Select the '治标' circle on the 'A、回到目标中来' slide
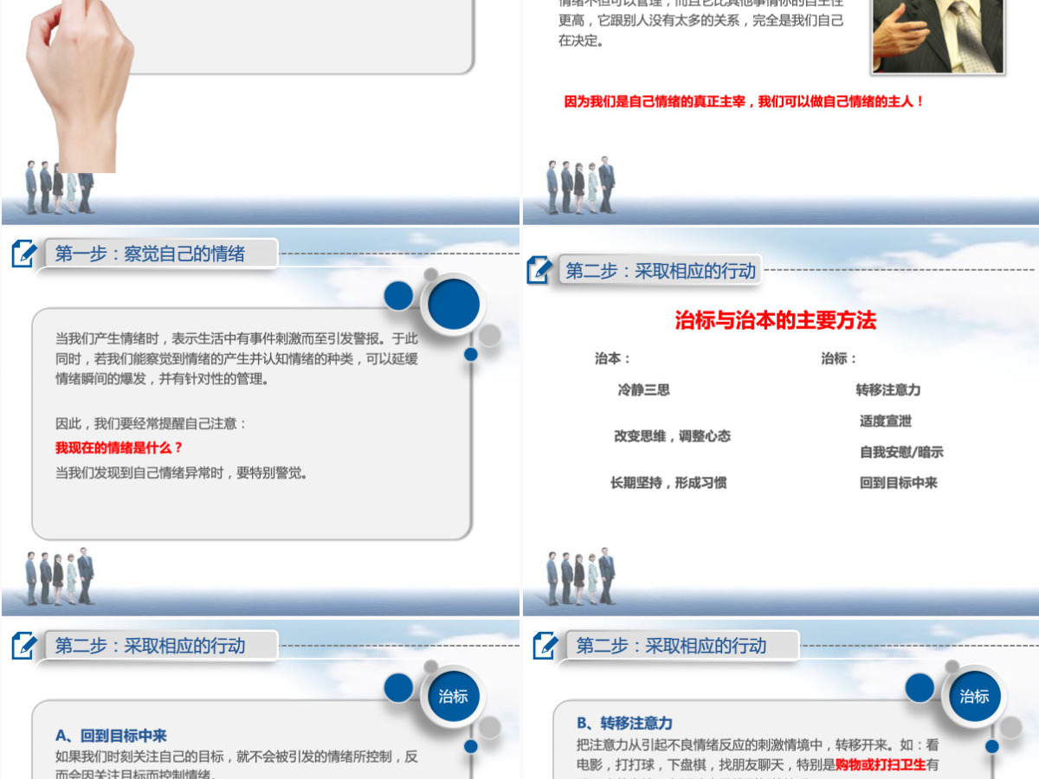Viewport: 1039px width, 779px height. point(454,696)
